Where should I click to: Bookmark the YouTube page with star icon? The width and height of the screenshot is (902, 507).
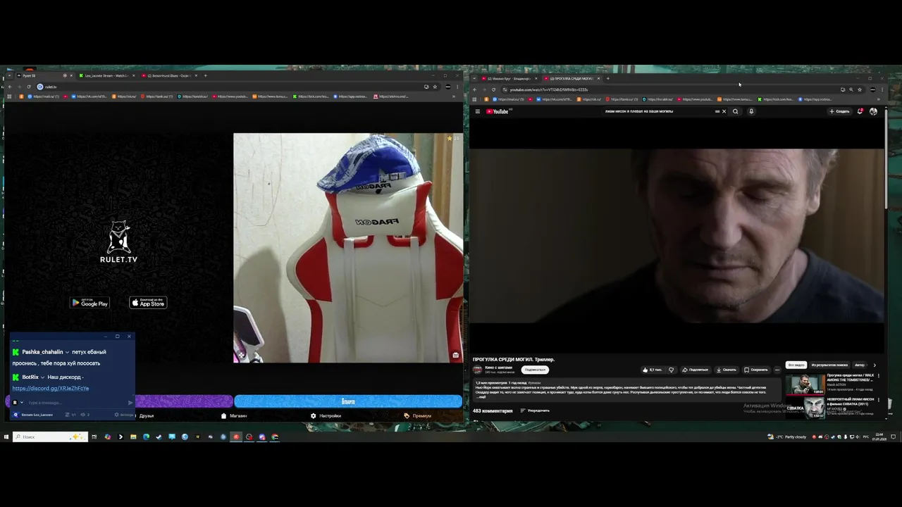(x=859, y=89)
